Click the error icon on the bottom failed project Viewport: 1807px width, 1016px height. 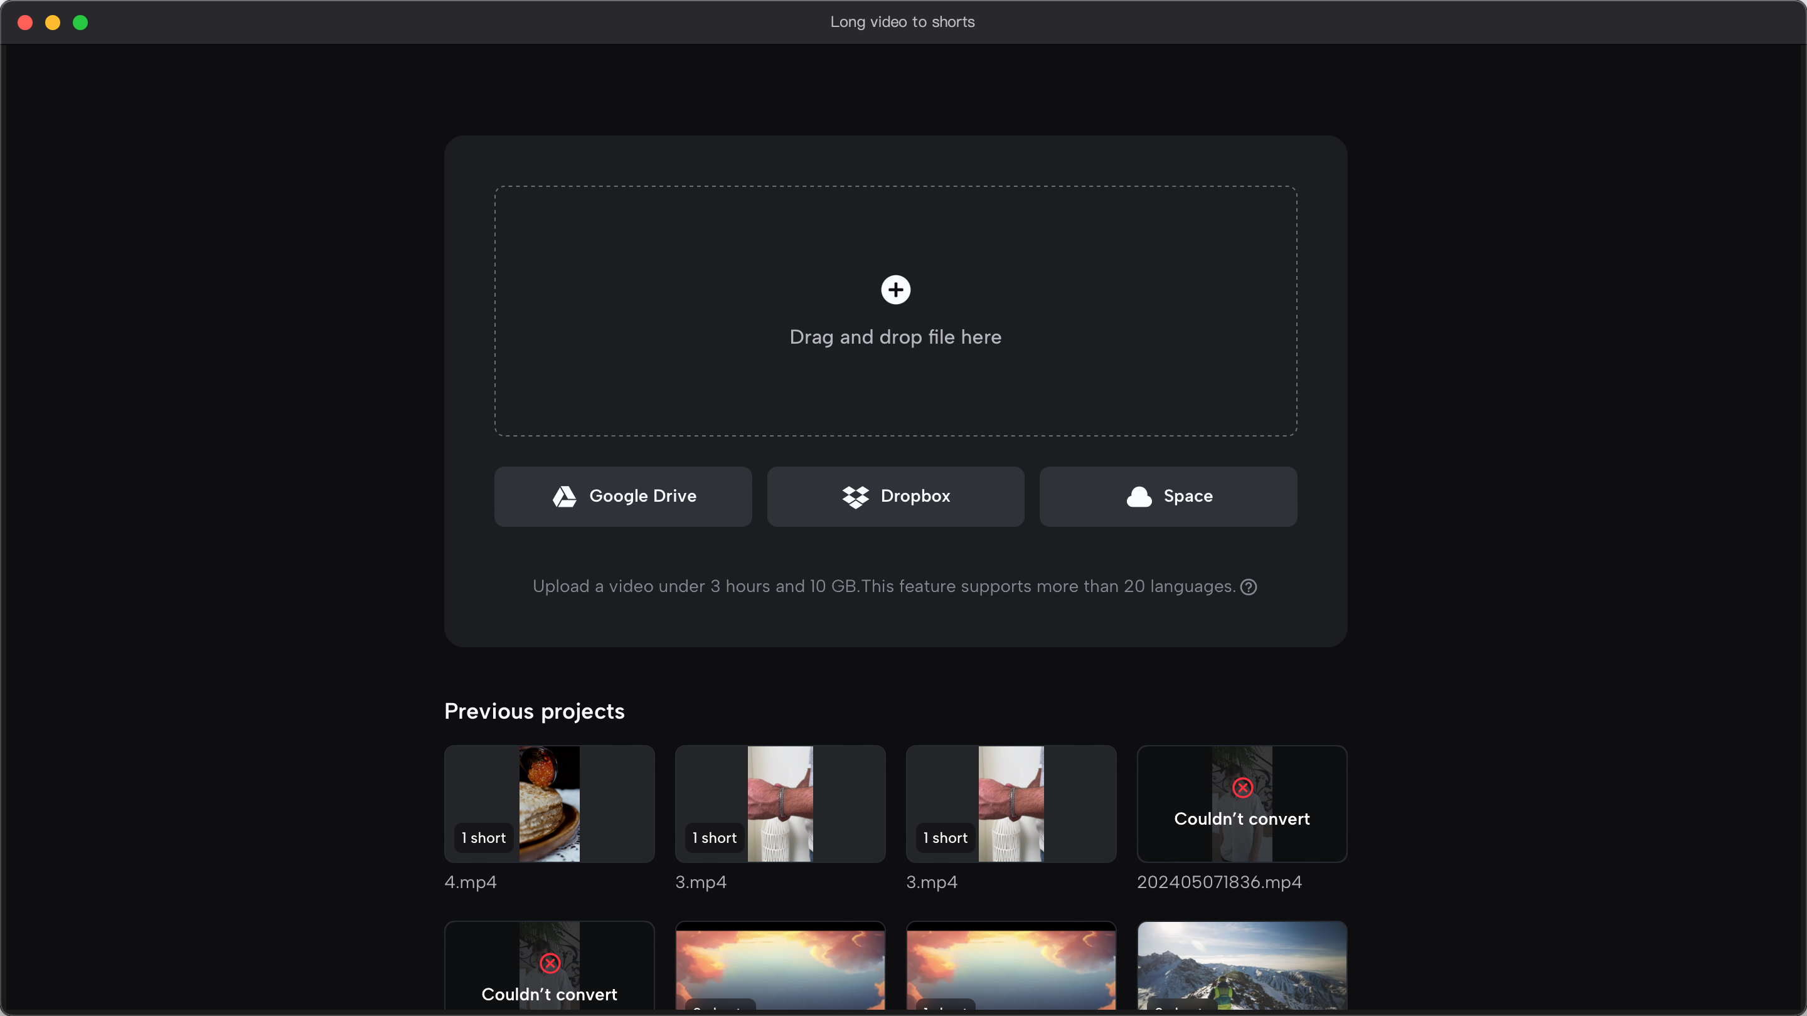pyautogui.click(x=549, y=963)
